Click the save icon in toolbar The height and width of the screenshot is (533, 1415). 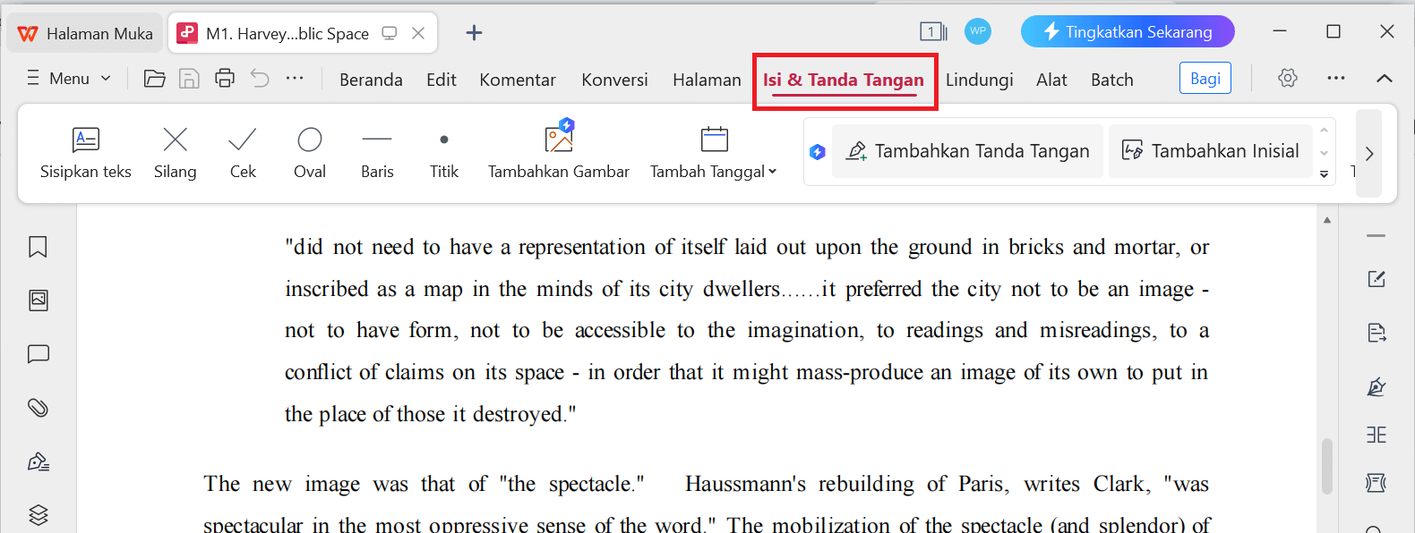pos(189,79)
